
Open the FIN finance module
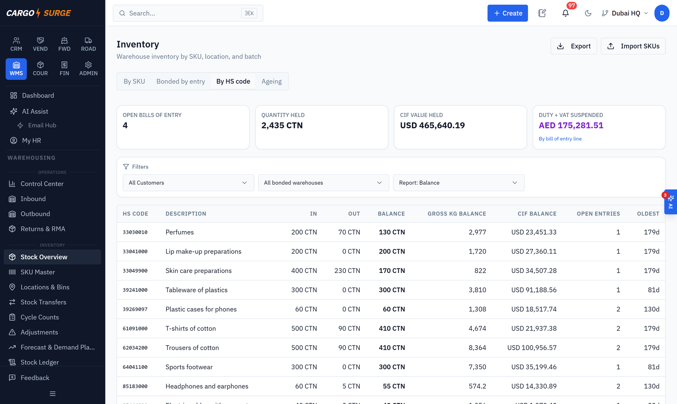pos(64,69)
